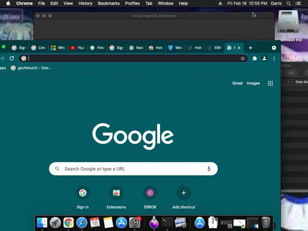Click the Dartz user name in menu bar

[x=276, y=3]
